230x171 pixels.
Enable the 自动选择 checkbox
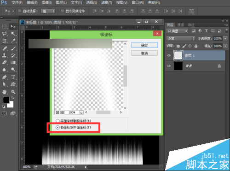pyautogui.click(x=19, y=11)
